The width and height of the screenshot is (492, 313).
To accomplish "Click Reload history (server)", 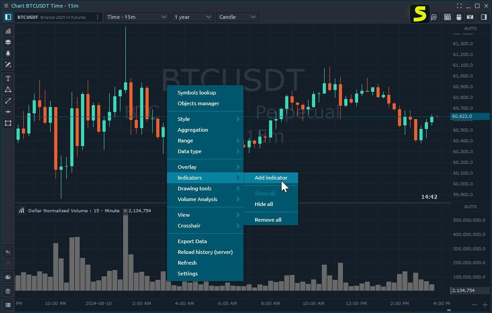I will coord(205,252).
